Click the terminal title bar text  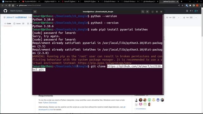coord(98,12)
